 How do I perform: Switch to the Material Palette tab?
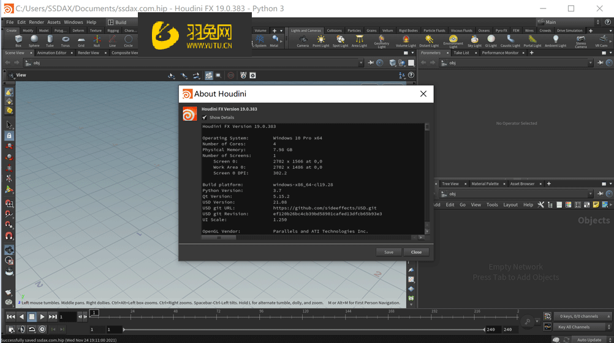[485, 183]
